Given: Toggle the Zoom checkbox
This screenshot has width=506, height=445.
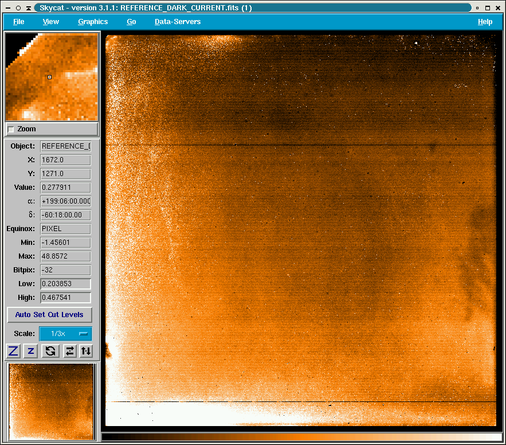Looking at the screenshot, I should pos(11,130).
